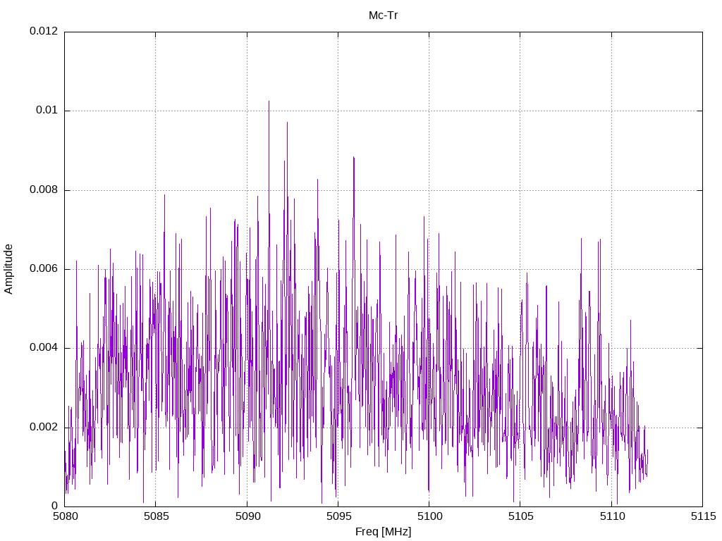
Task: Click the 5105 x-axis tick label
Action: coord(521,516)
